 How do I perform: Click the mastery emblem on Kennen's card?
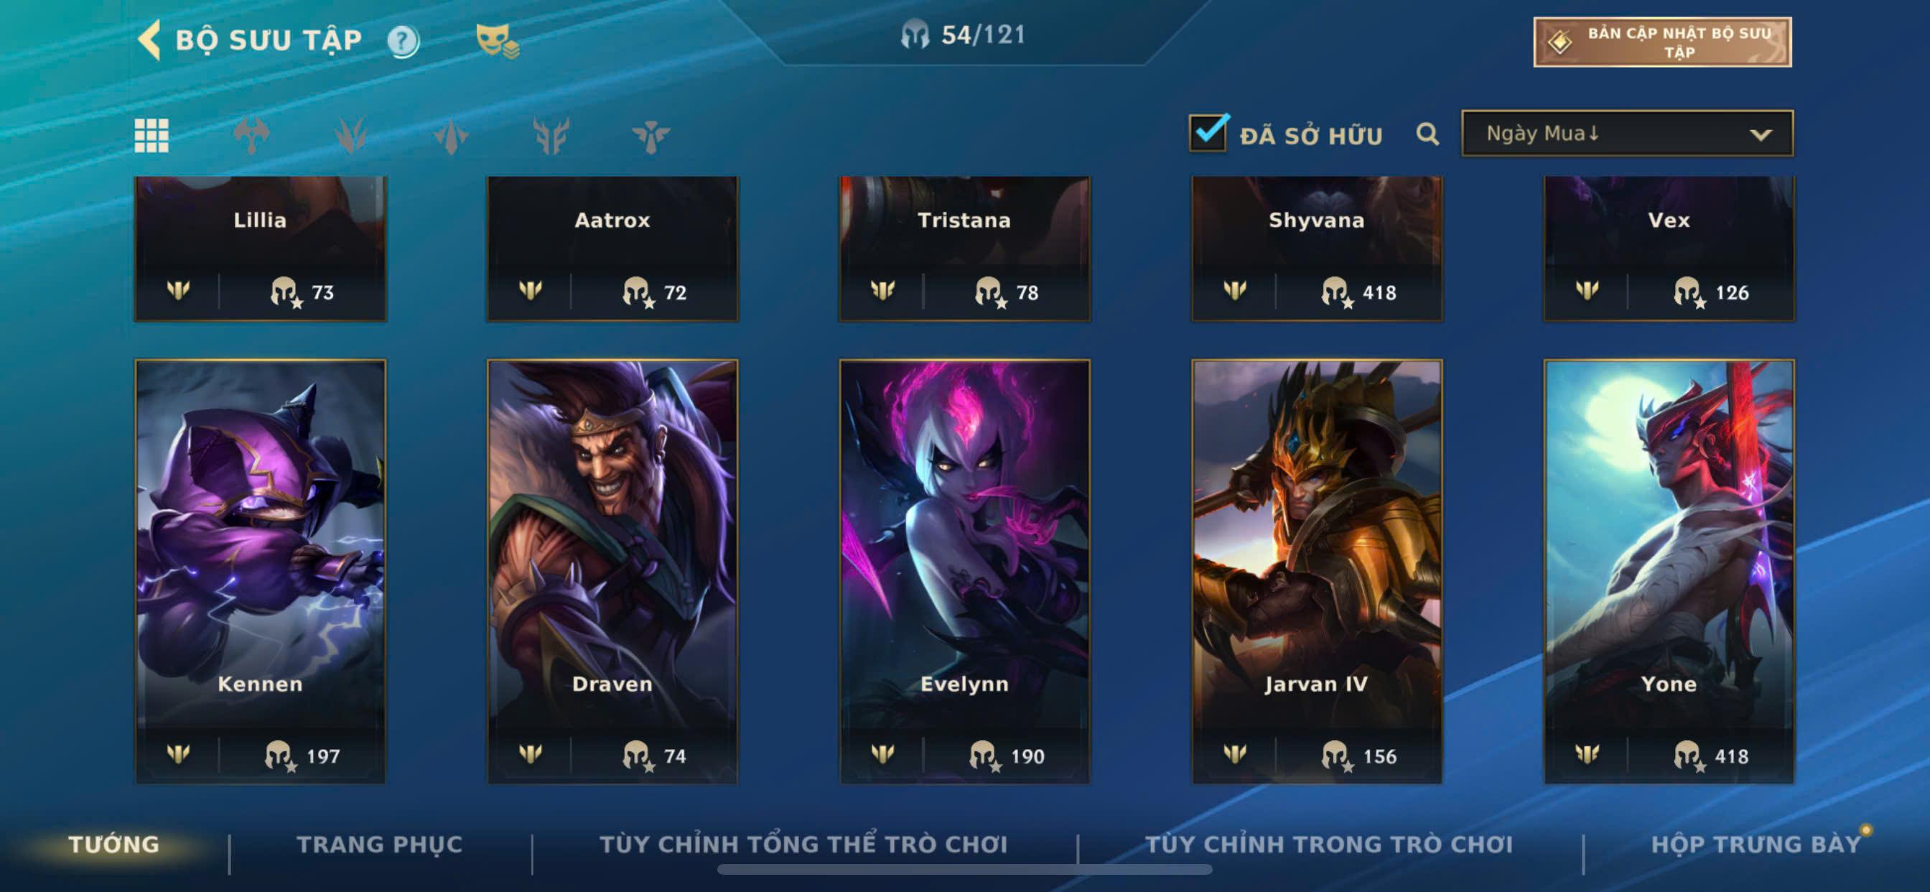[178, 753]
